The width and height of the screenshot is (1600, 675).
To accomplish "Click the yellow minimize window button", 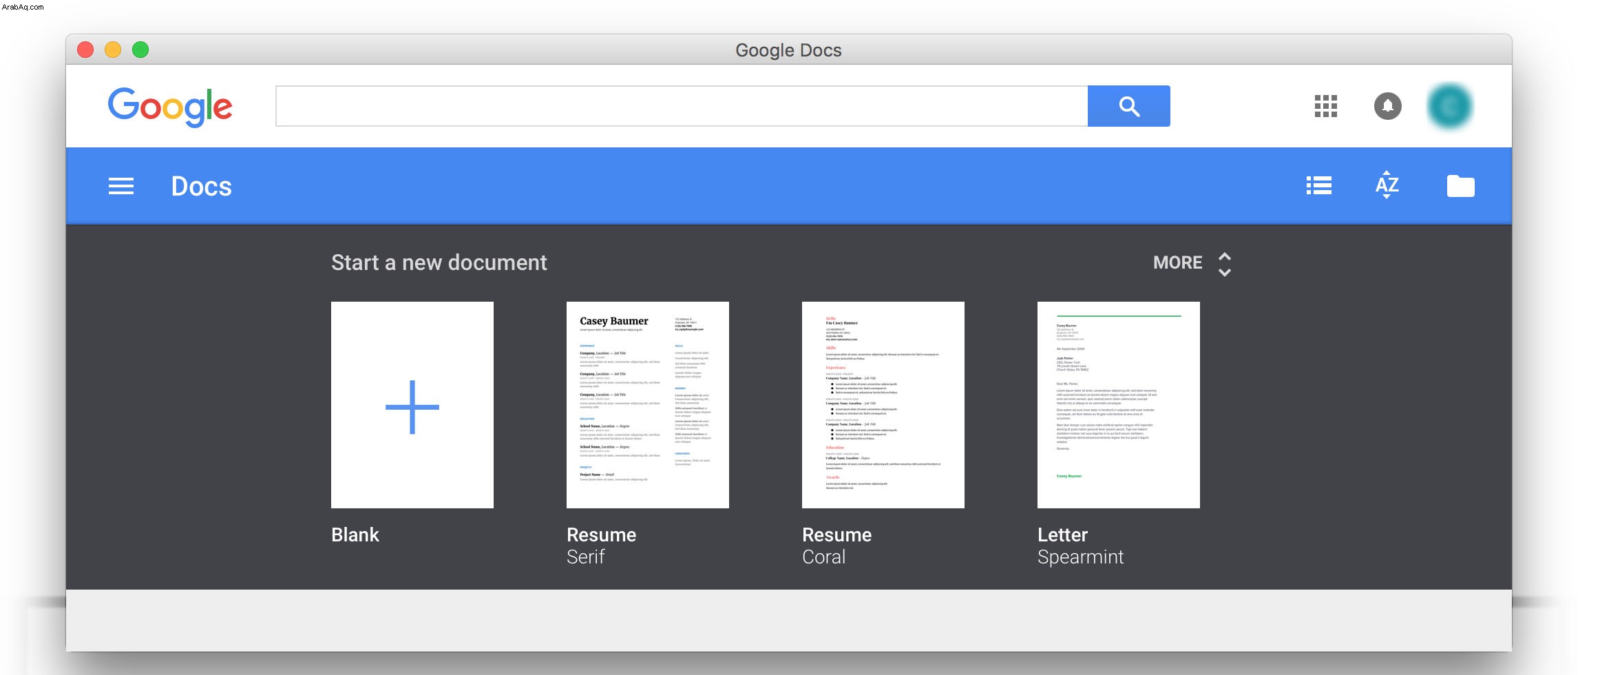I will pos(113,50).
